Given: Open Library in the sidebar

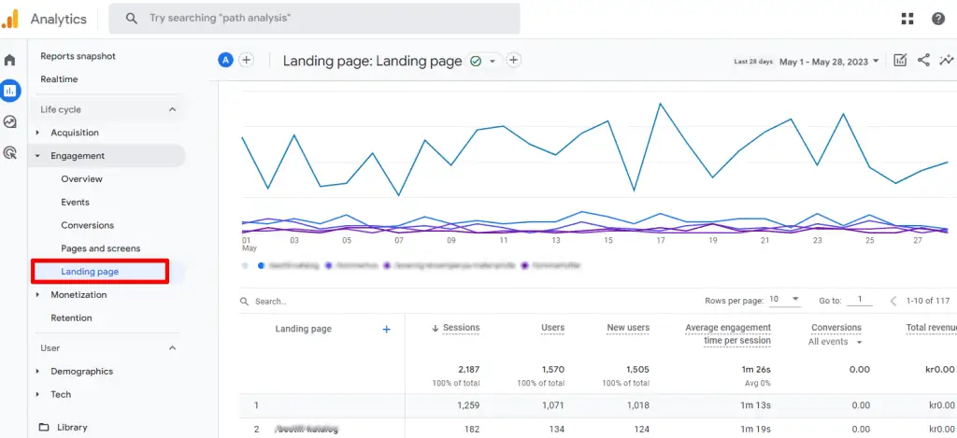Looking at the screenshot, I should [72, 428].
